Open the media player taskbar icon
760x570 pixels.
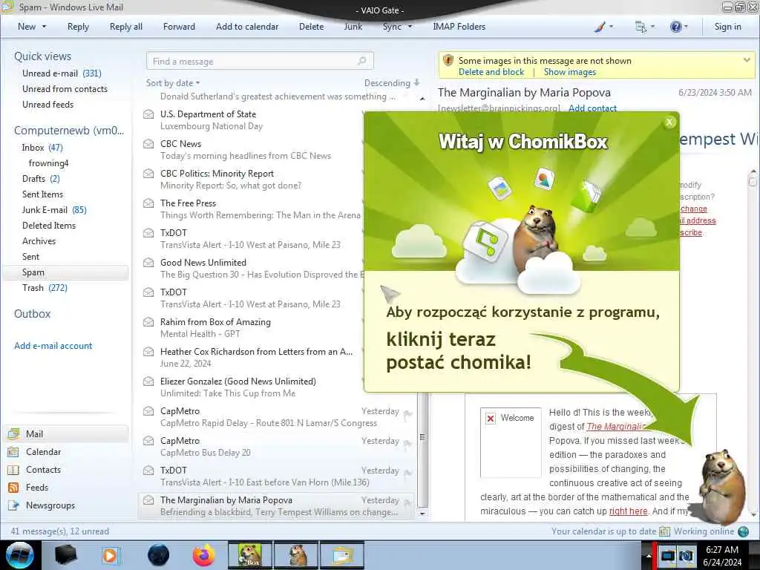coord(111,555)
